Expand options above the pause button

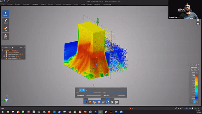pos(86,99)
